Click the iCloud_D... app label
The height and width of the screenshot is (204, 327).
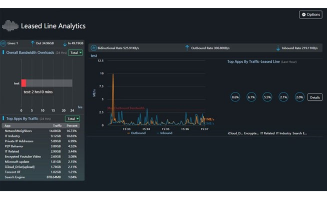click(x=235, y=133)
